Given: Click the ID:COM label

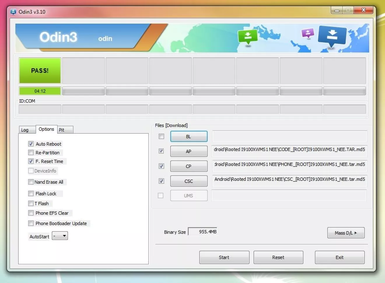Looking at the screenshot, I should coord(27,101).
